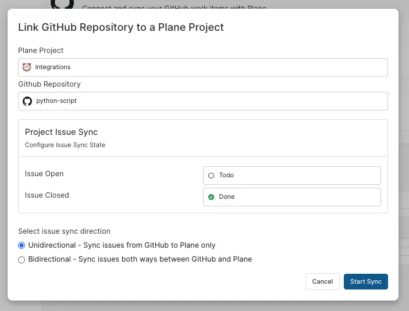The image size is (409, 311).
Task: Click the Issue Open row label
Action: click(44, 174)
